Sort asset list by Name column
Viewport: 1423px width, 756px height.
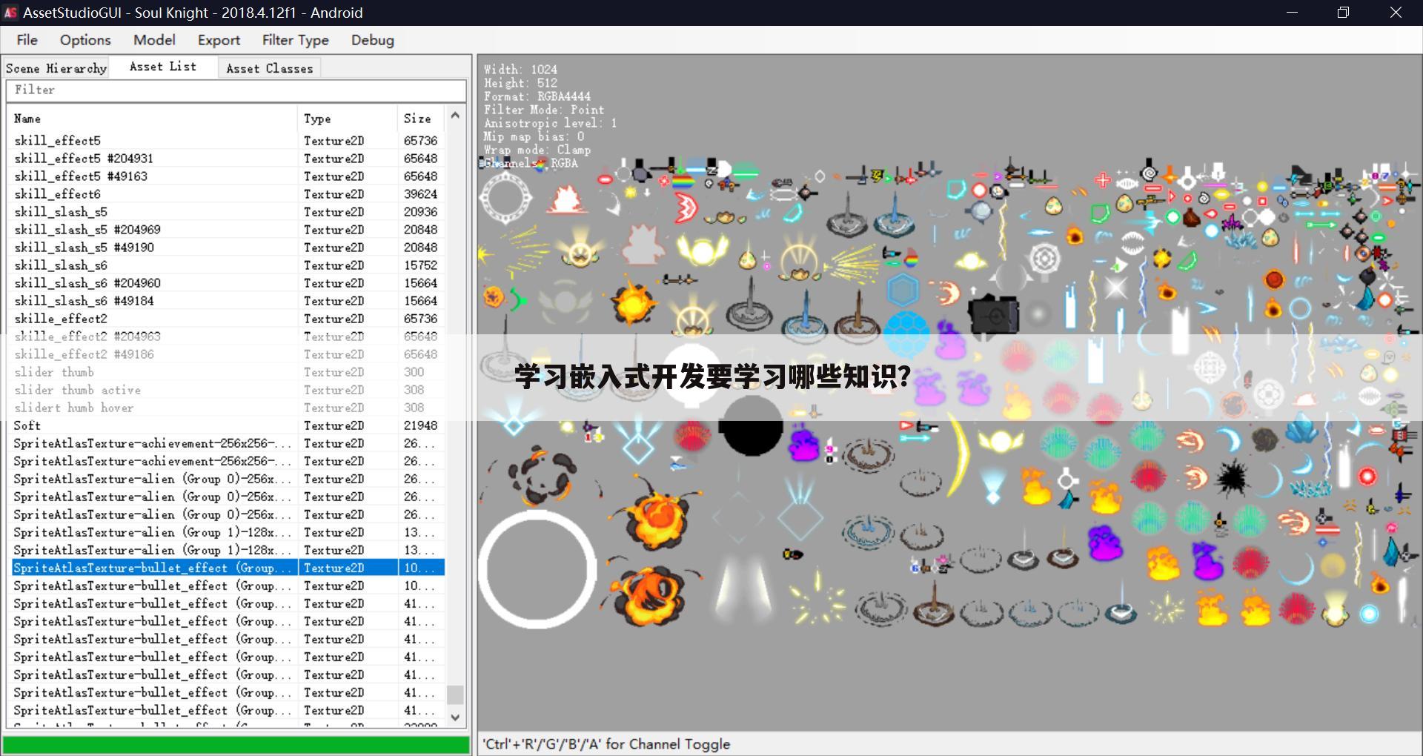point(27,119)
